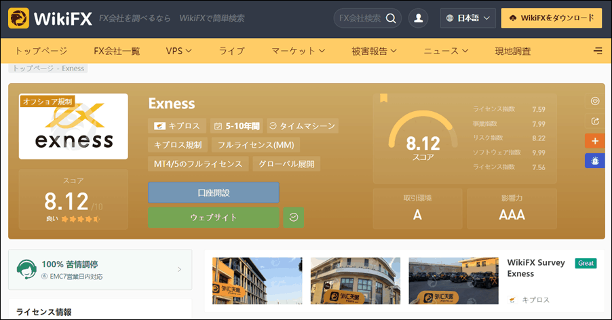Expand the 100% 苦情調停 panel arrow
612x320 pixels.
pyautogui.click(x=179, y=269)
